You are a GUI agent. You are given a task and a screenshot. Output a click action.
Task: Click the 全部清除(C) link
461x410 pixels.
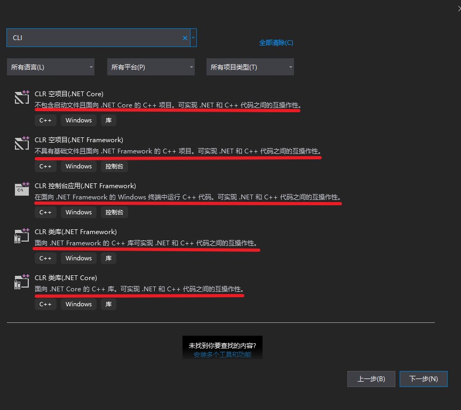276,42
